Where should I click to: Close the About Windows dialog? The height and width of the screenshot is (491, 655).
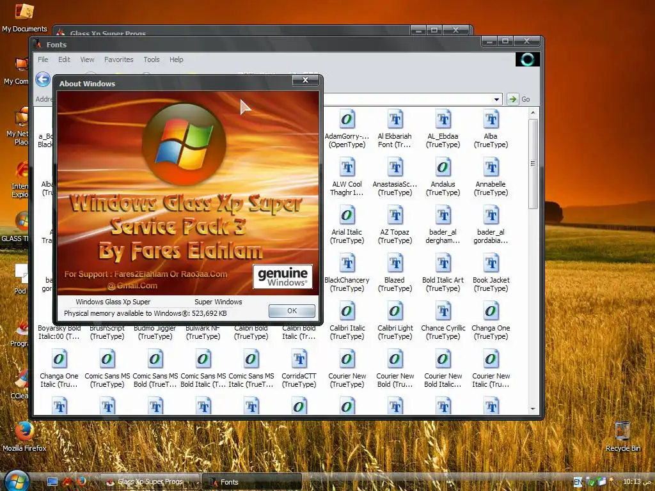point(305,80)
